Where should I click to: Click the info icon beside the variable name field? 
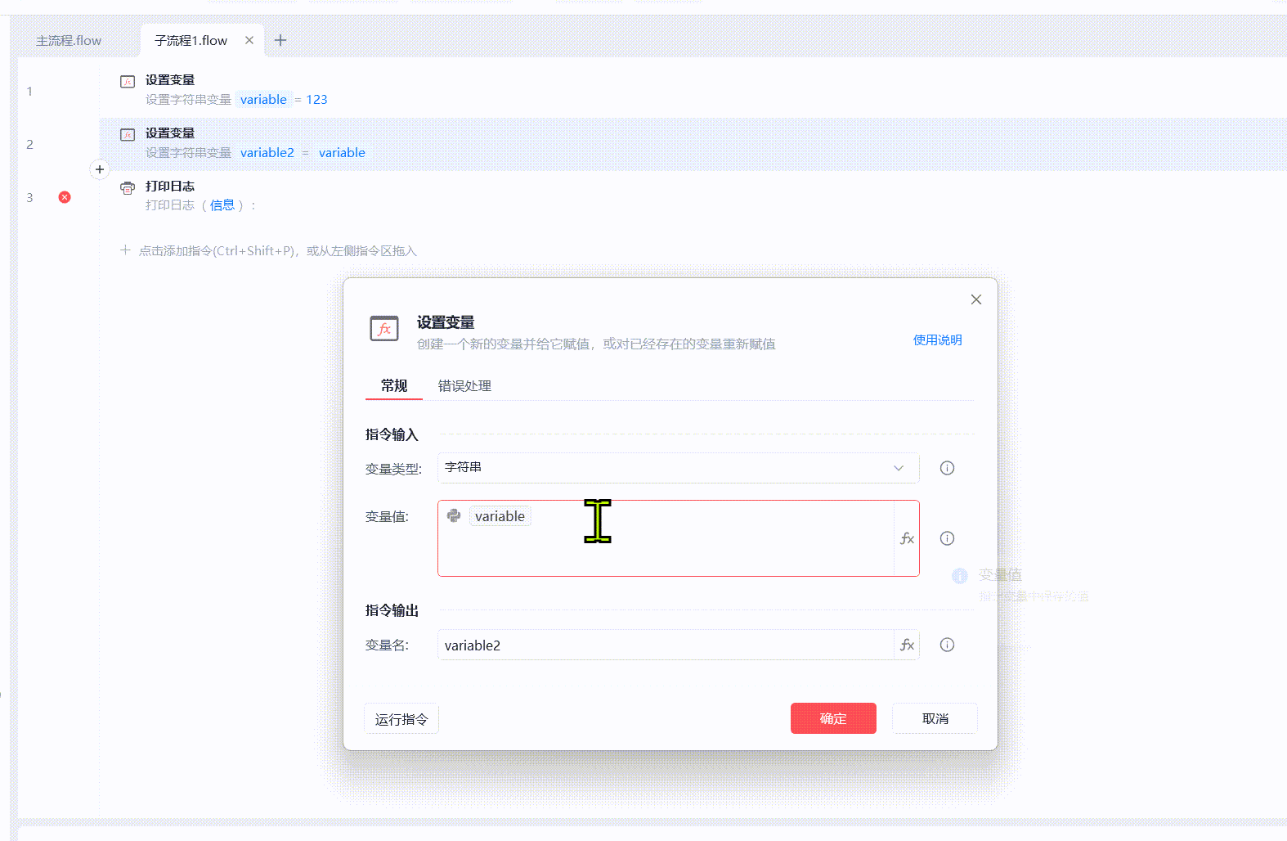(x=947, y=645)
